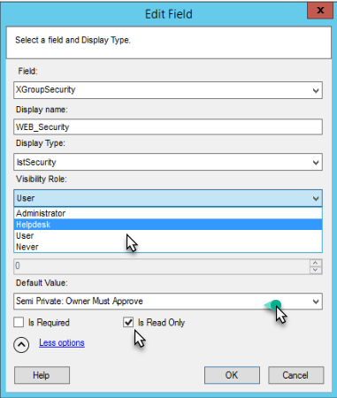Choose Helpdesk from the Visibility Role list
This screenshot has width=337, height=398.
[x=168, y=225]
